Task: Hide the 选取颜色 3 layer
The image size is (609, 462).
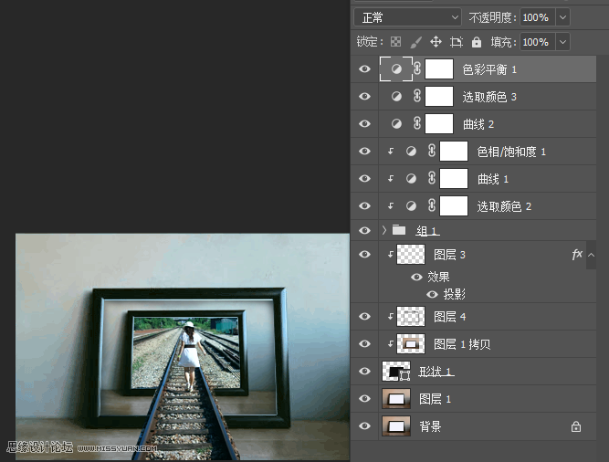Action: (x=364, y=96)
